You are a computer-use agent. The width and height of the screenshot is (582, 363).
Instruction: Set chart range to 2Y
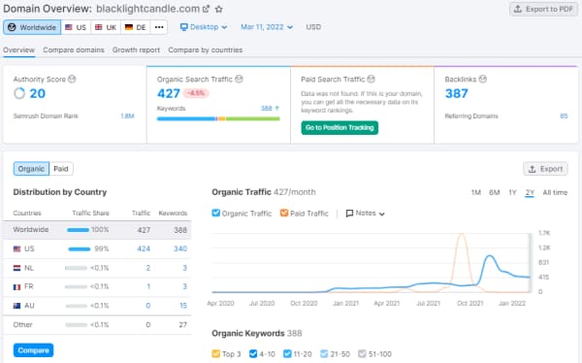pos(530,192)
